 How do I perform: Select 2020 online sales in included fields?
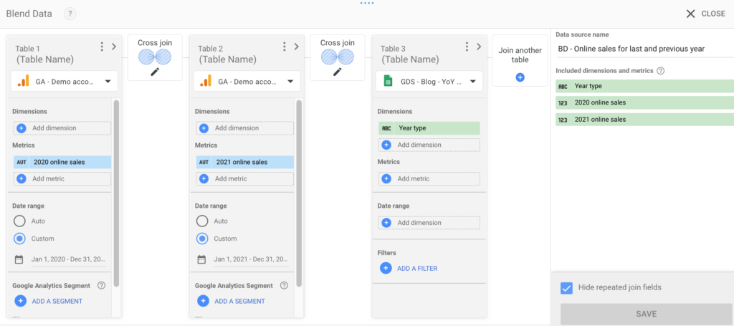644,103
